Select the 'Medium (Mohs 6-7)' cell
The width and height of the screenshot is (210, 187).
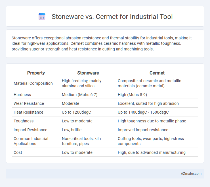tap(88, 95)
